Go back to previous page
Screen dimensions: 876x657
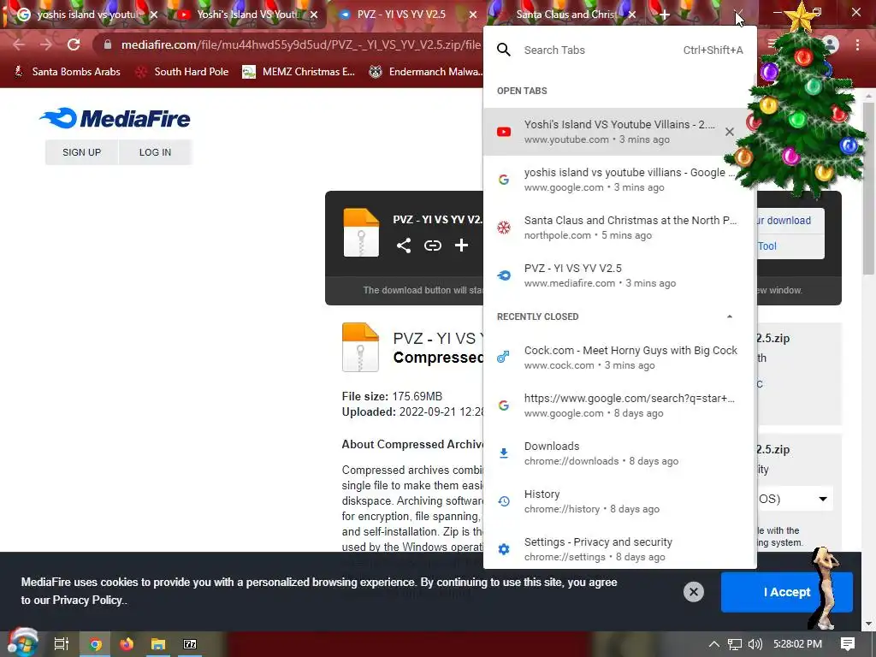pos(19,44)
